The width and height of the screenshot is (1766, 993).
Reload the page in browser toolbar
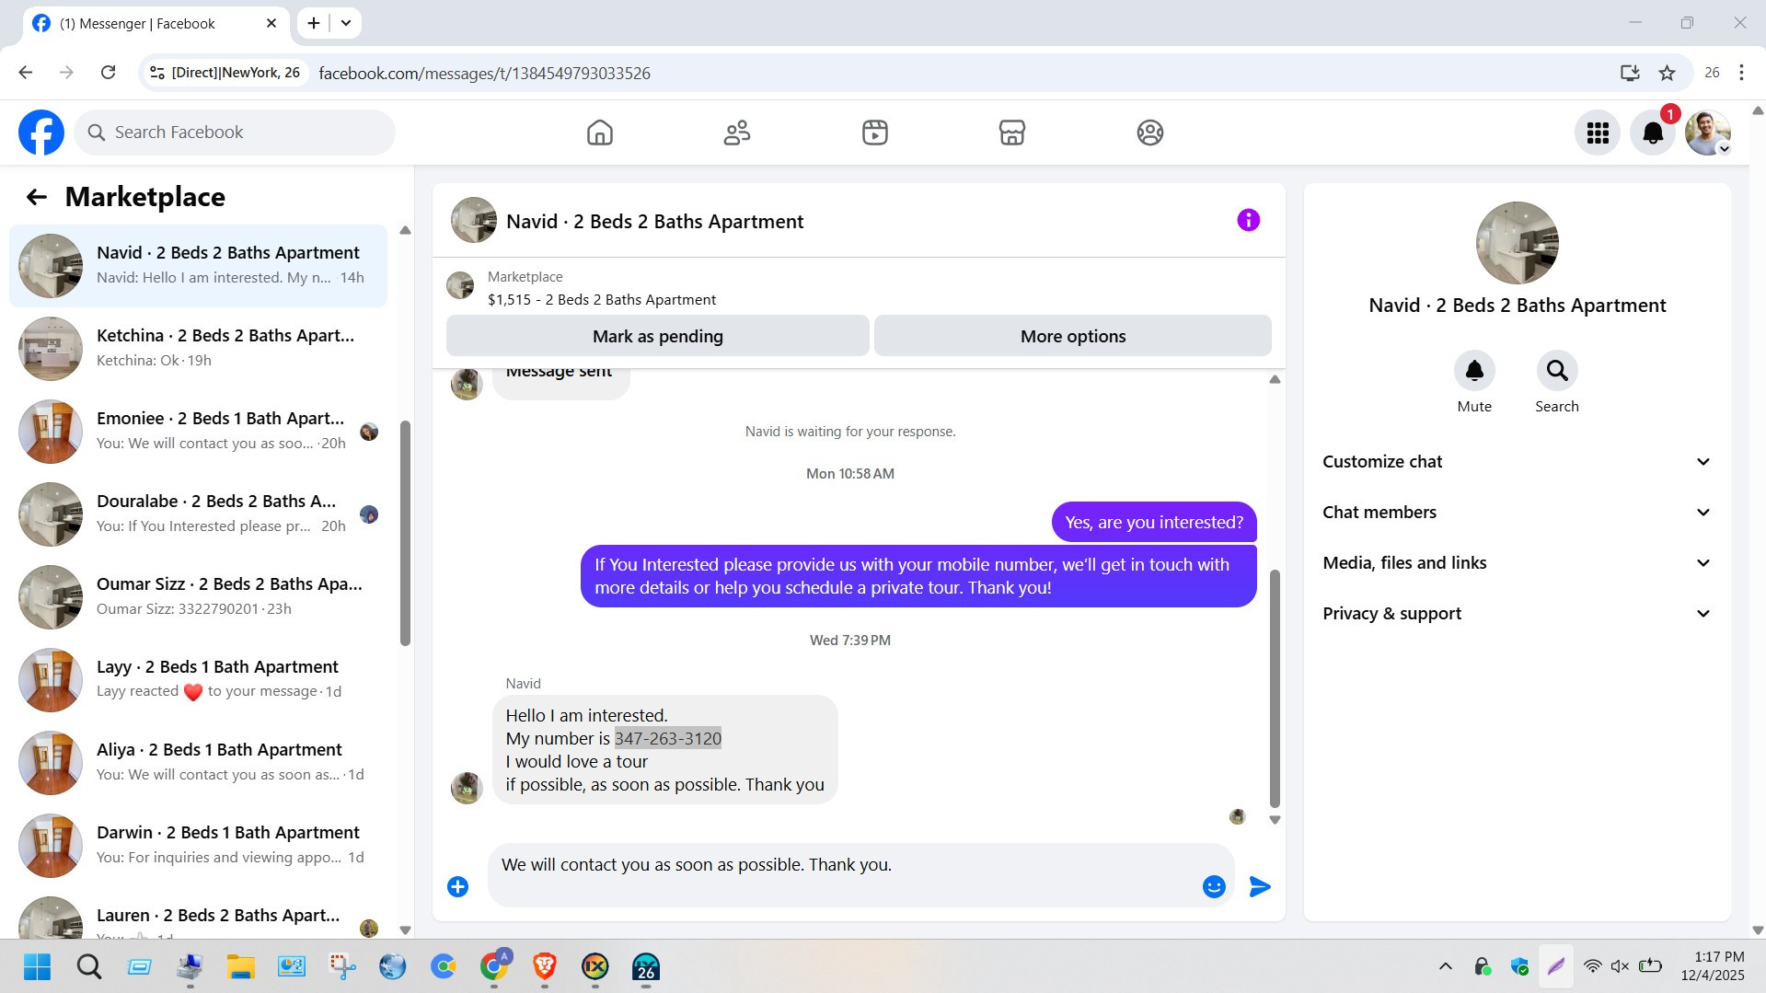pos(108,73)
